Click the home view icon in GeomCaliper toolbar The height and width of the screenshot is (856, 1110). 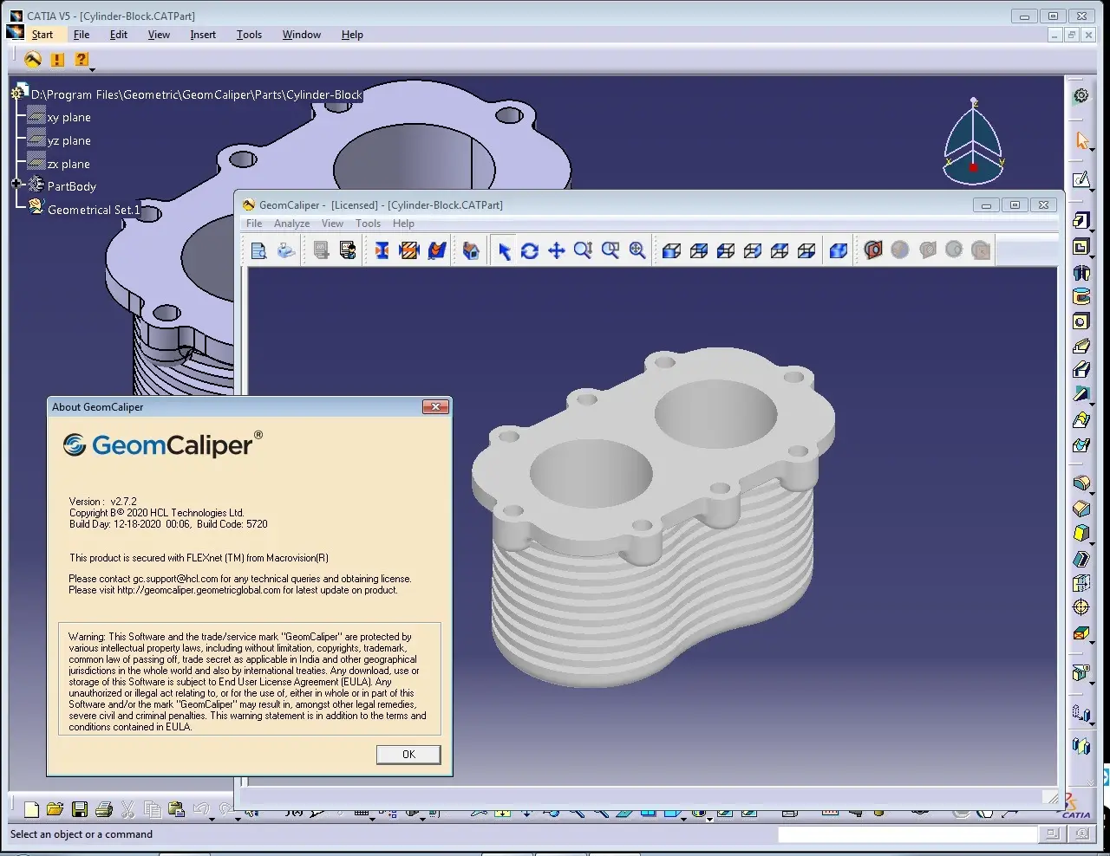coord(471,250)
